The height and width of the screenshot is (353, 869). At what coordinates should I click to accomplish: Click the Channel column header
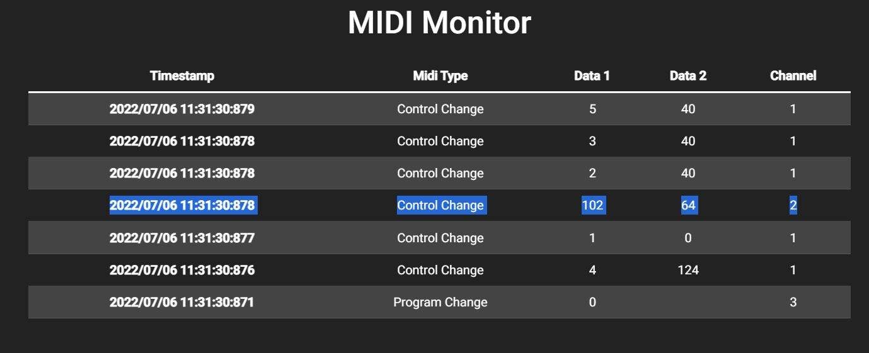793,76
